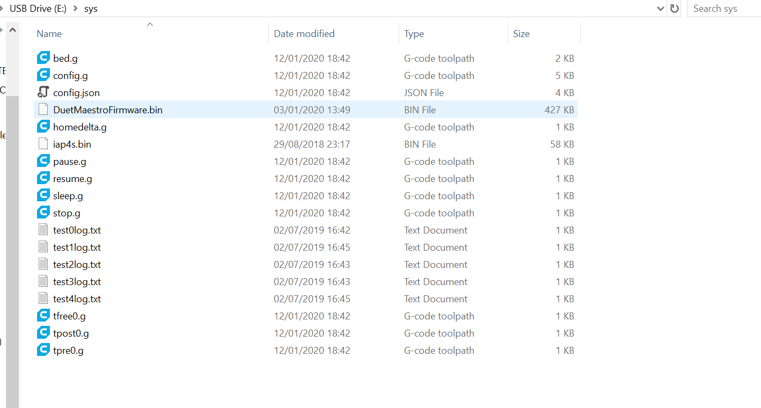Select the file named tfree0.g
The height and width of the screenshot is (408, 761).
69,316
